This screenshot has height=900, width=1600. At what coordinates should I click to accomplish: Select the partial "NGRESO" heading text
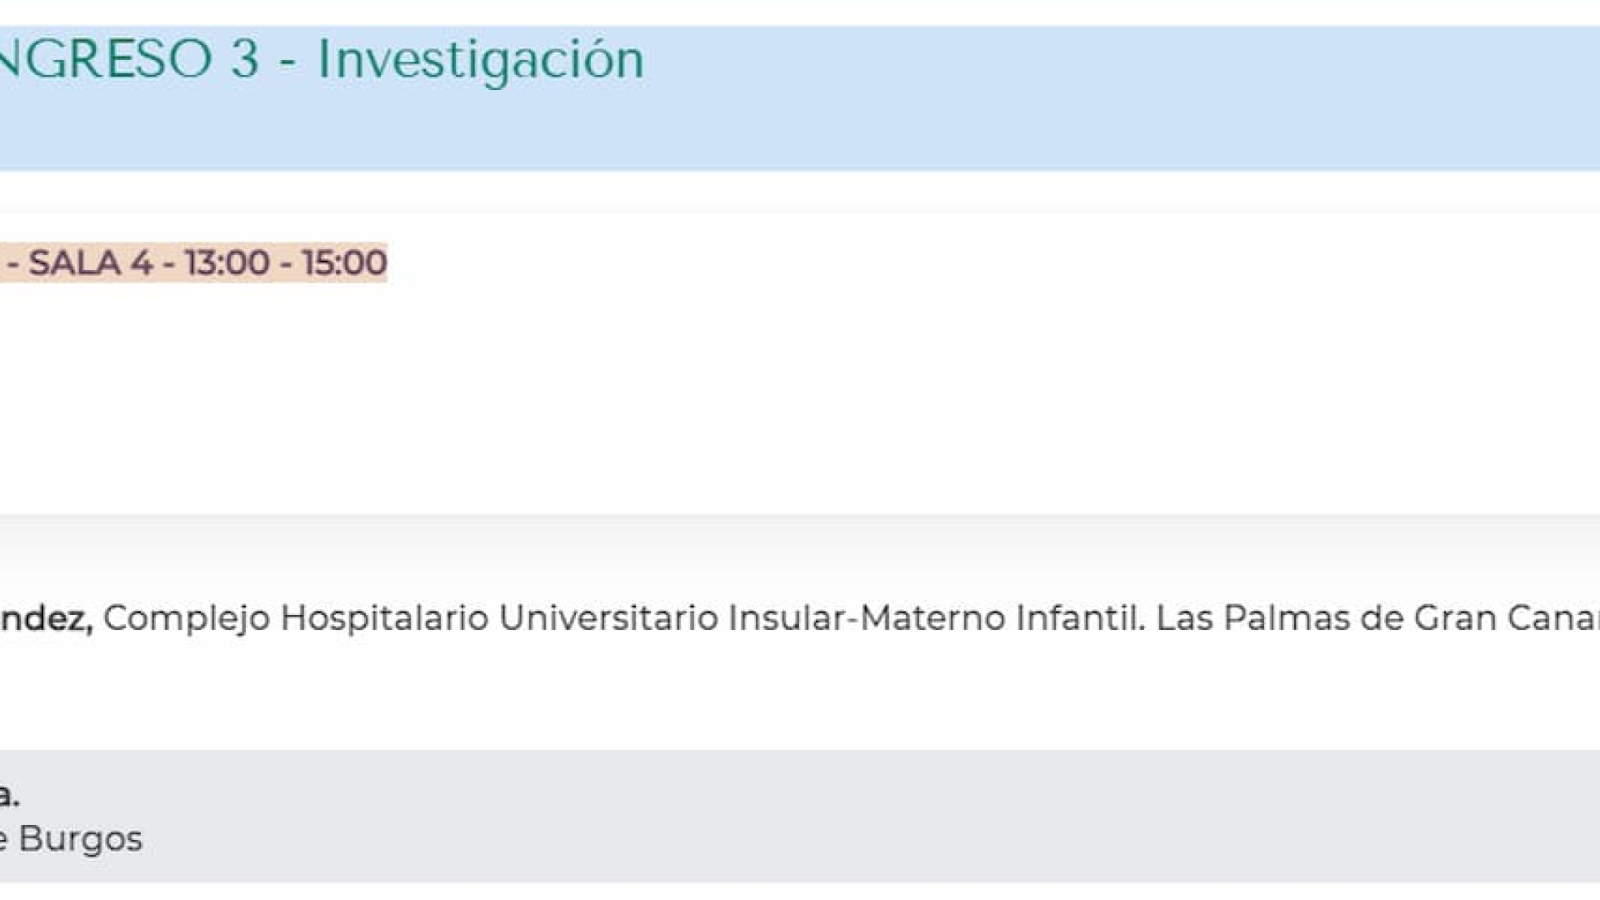coord(106,60)
